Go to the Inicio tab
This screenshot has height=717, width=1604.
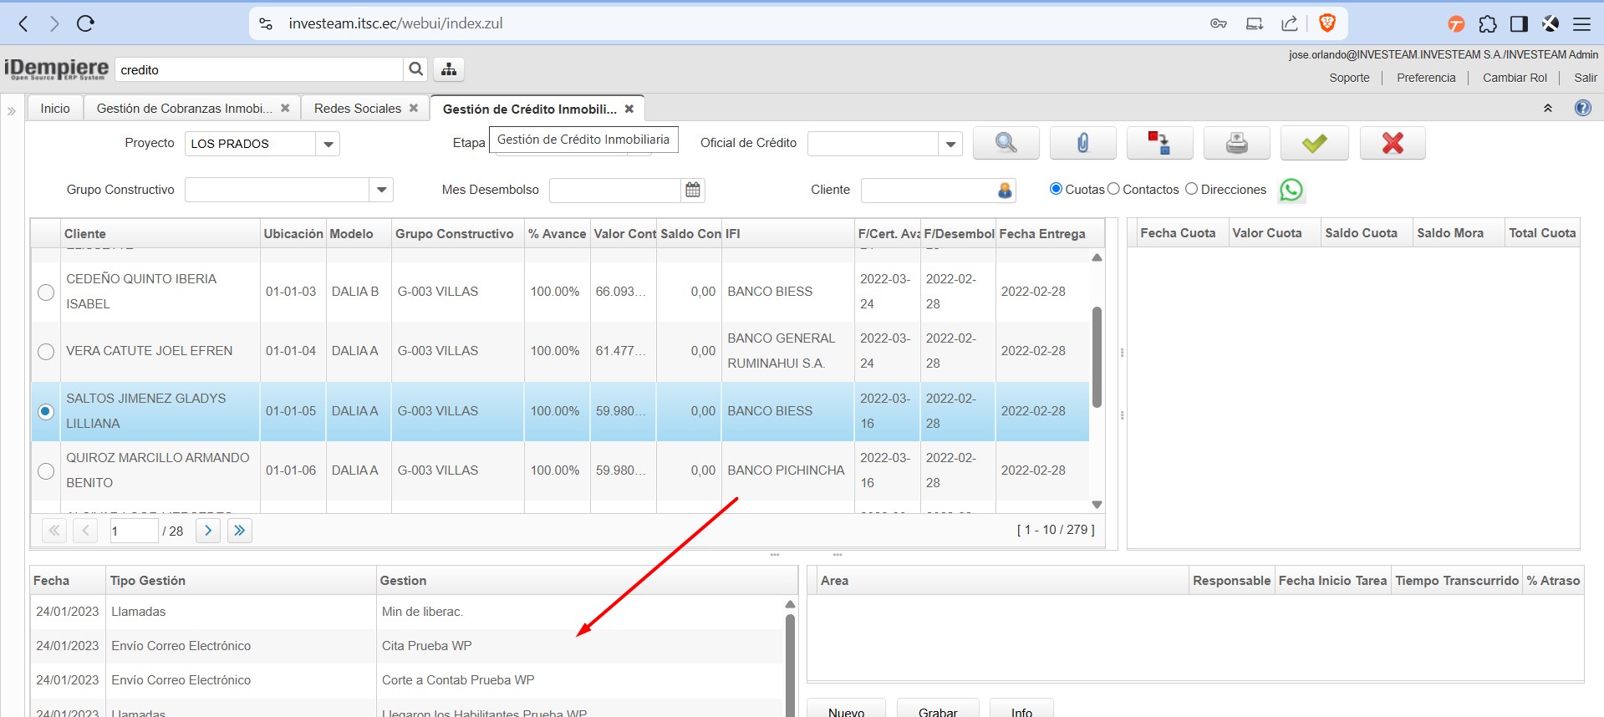pyautogui.click(x=55, y=109)
